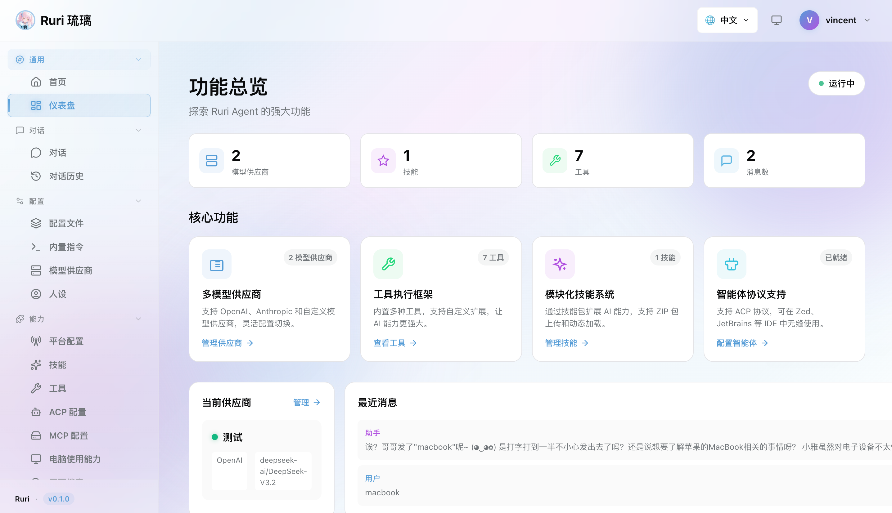The width and height of the screenshot is (892, 513).
Task: Open 电脑使用能力 computer use page
Action: 79,459
